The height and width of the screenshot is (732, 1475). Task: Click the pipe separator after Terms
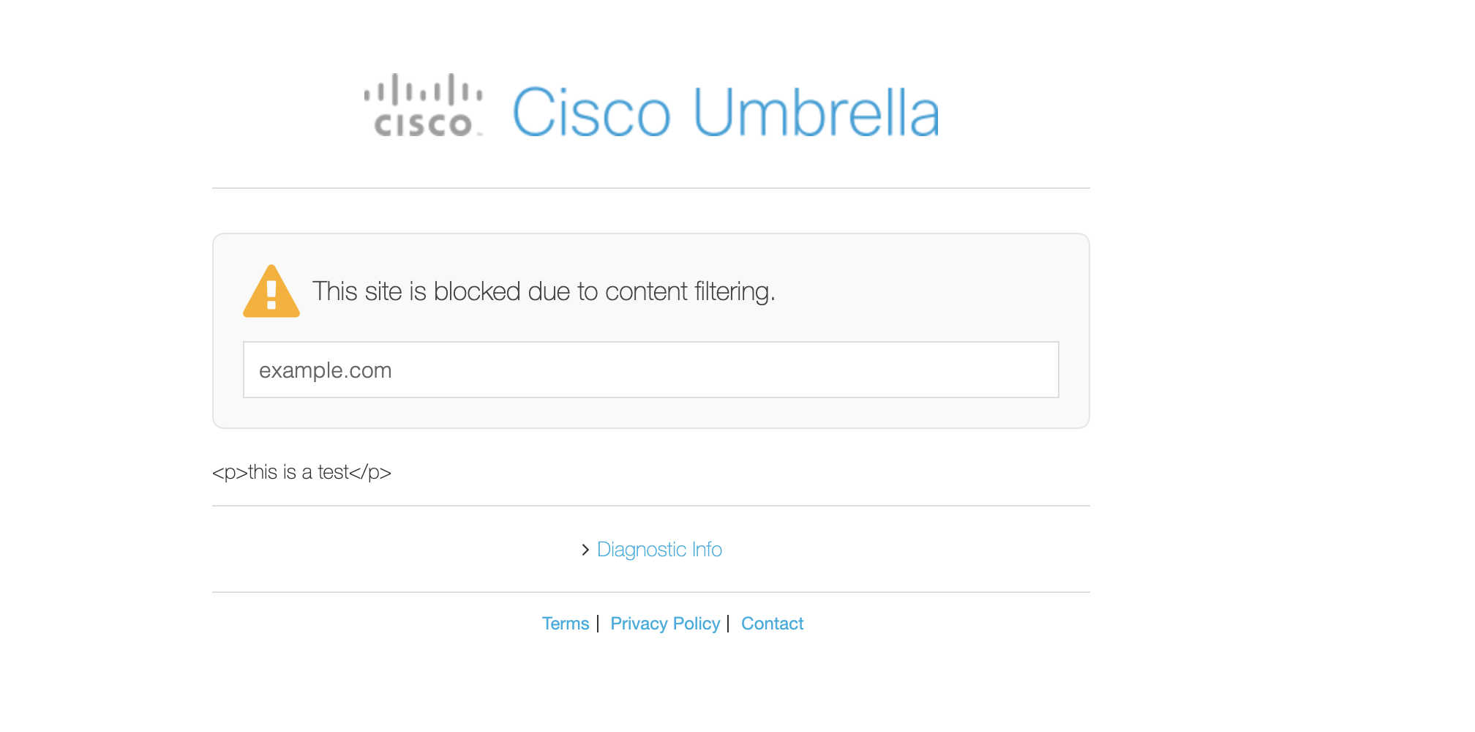point(598,624)
